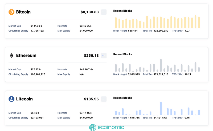Click the Ethereum Recent Blocks heading
213x131 pixels.
[123, 54]
